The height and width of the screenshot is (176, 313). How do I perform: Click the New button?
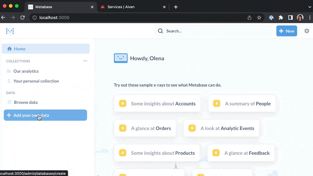pos(287,31)
